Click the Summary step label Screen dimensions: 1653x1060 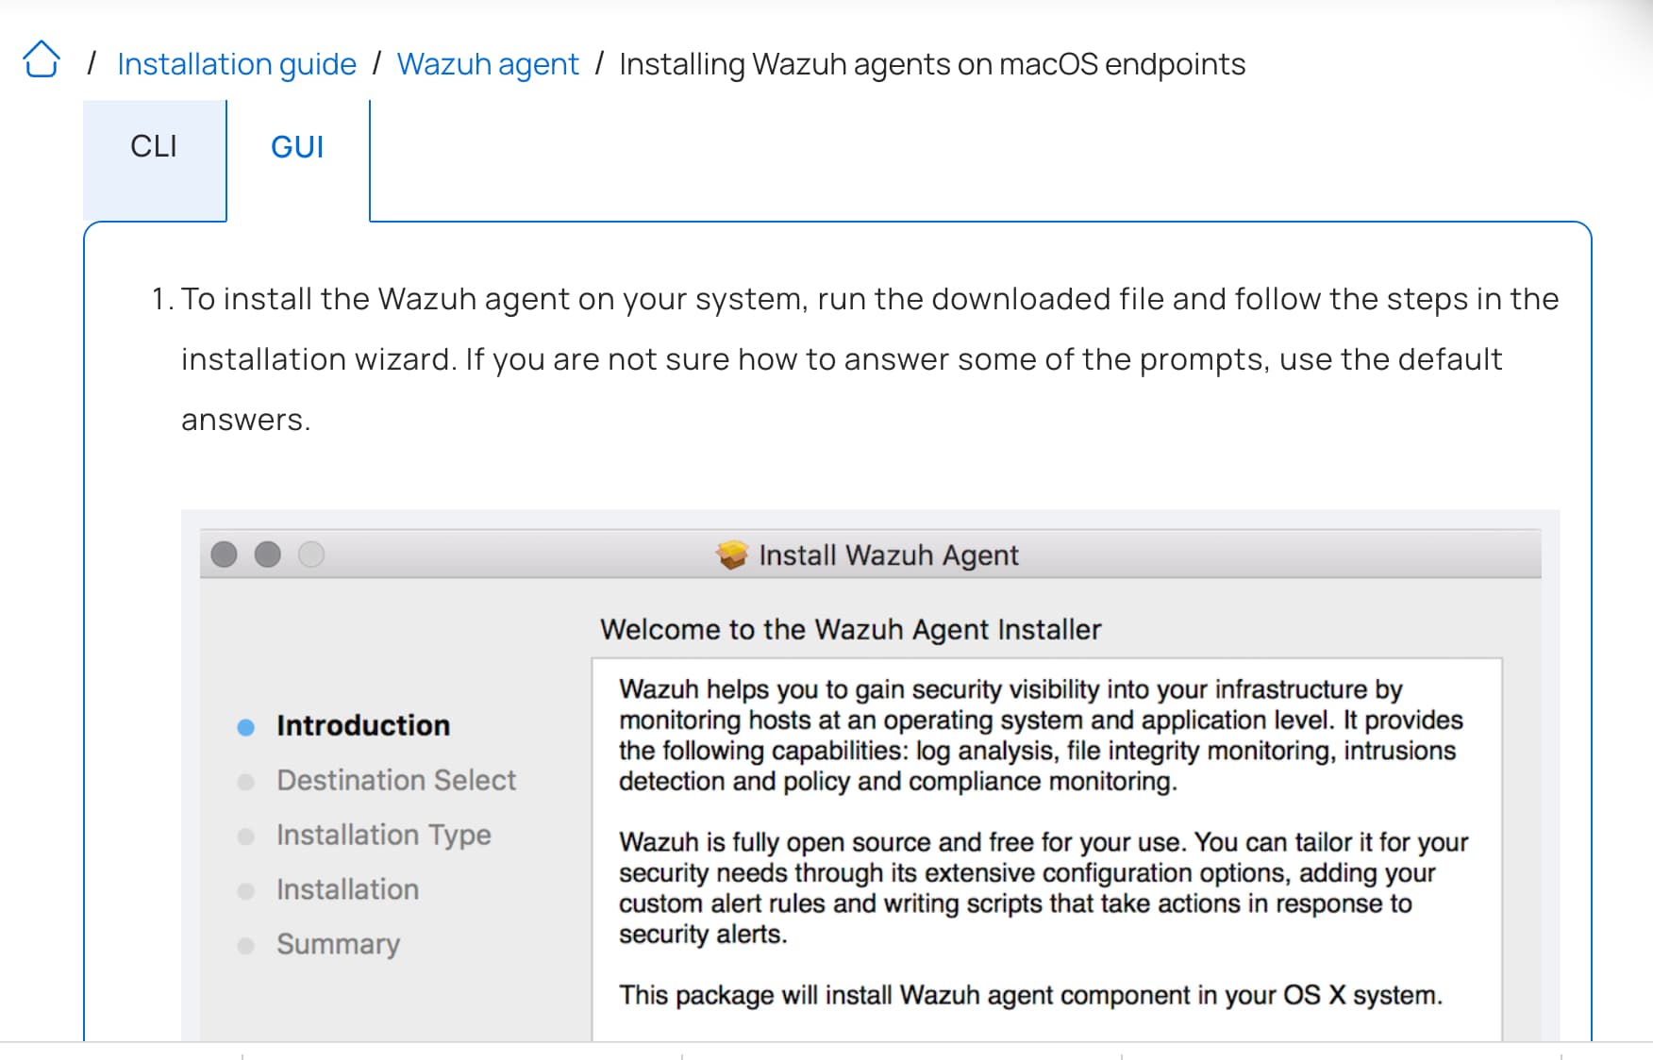pyautogui.click(x=338, y=944)
